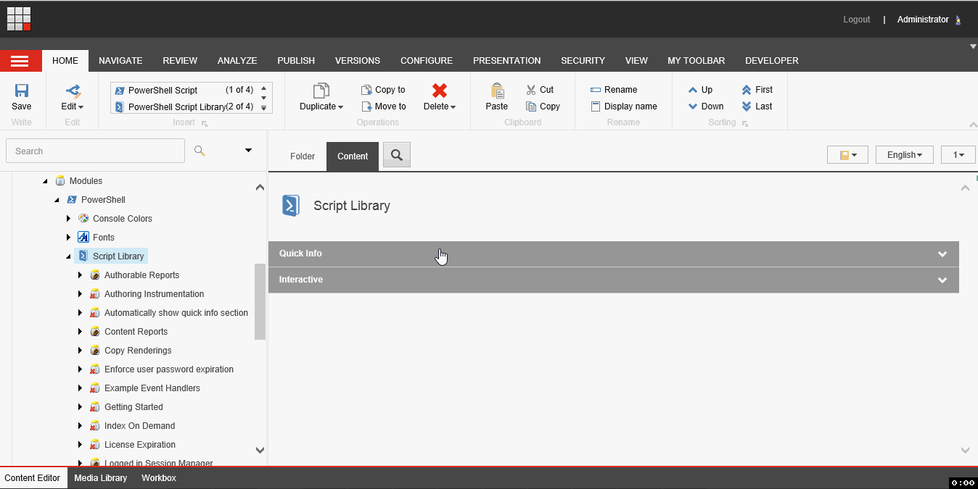Select License Expiration tree item

coord(140,445)
